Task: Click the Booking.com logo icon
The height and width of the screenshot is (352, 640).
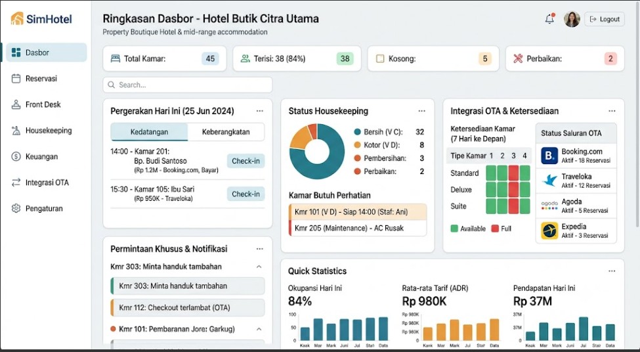Action: (549, 156)
